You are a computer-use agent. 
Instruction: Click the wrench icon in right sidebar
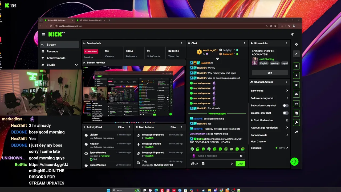296,122
